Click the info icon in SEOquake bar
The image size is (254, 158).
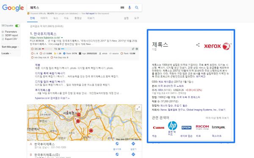[137, 49]
